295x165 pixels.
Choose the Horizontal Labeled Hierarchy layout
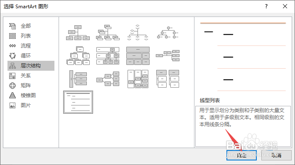(138, 79)
